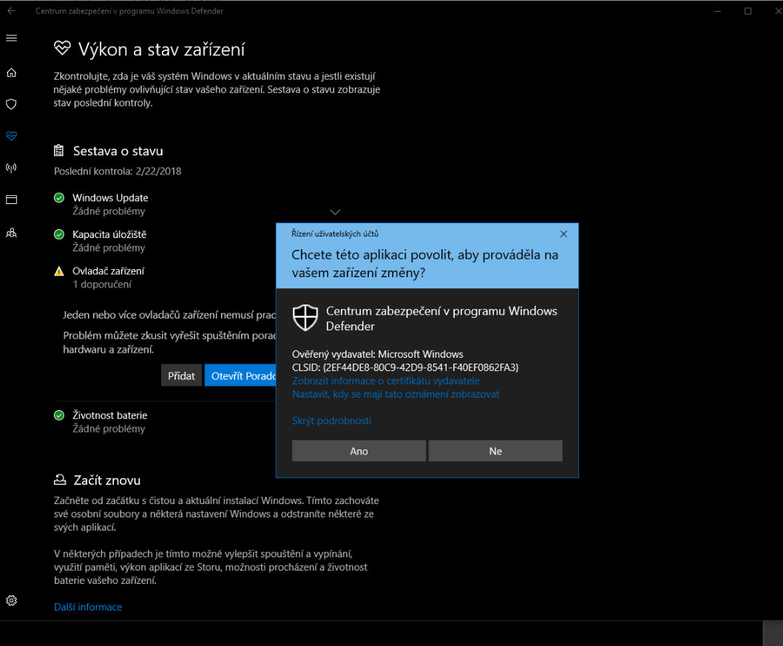Click Ano in the UAC dialog
This screenshot has width=783, height=646.
tap(359, 451)
